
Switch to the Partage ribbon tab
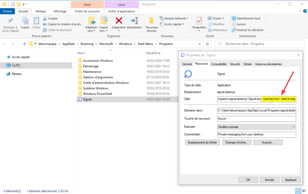click(x=41, y=11)
